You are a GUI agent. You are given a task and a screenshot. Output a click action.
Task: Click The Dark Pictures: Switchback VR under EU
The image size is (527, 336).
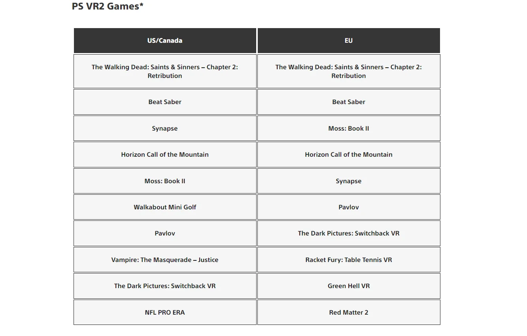[x=348, y=233]
